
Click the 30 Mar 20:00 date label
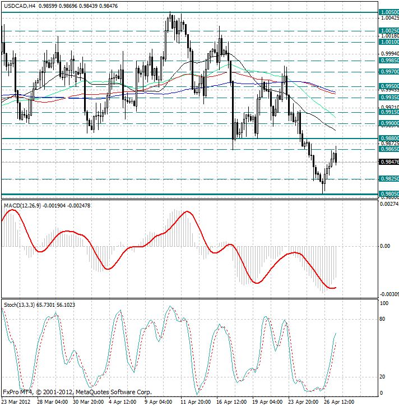coord(88,402)
